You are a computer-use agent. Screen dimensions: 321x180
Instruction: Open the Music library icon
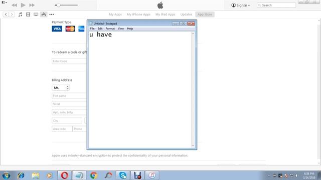20,14
